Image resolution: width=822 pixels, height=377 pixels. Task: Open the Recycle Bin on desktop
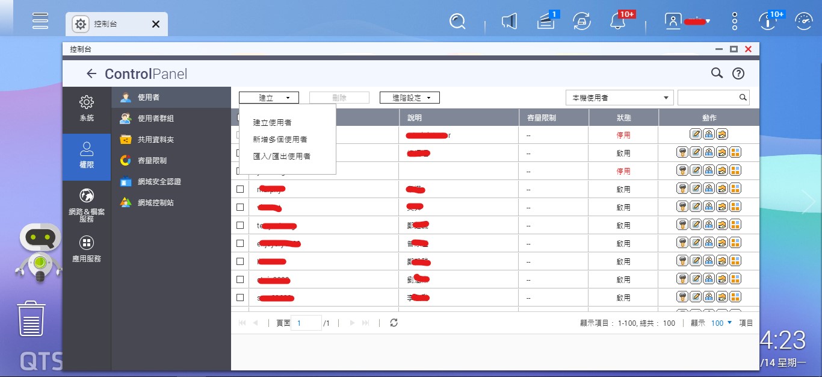[x=31, y=319]
